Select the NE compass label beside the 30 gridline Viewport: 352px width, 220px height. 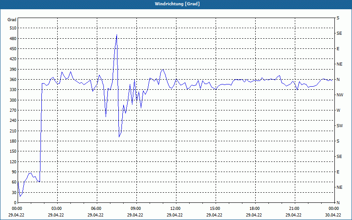click(339, 187)
